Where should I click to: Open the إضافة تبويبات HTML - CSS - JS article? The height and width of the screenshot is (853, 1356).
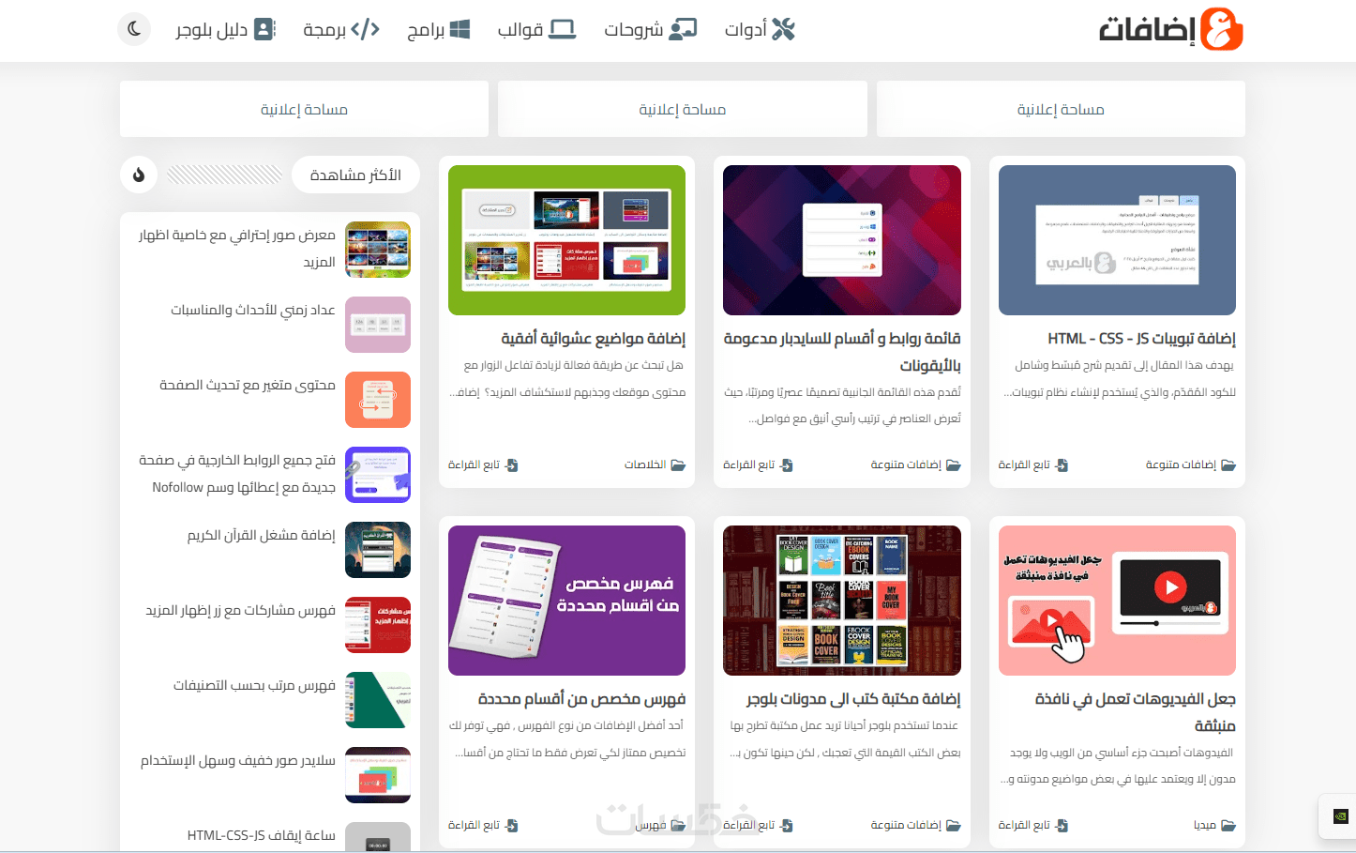(x=1141, y=339)
